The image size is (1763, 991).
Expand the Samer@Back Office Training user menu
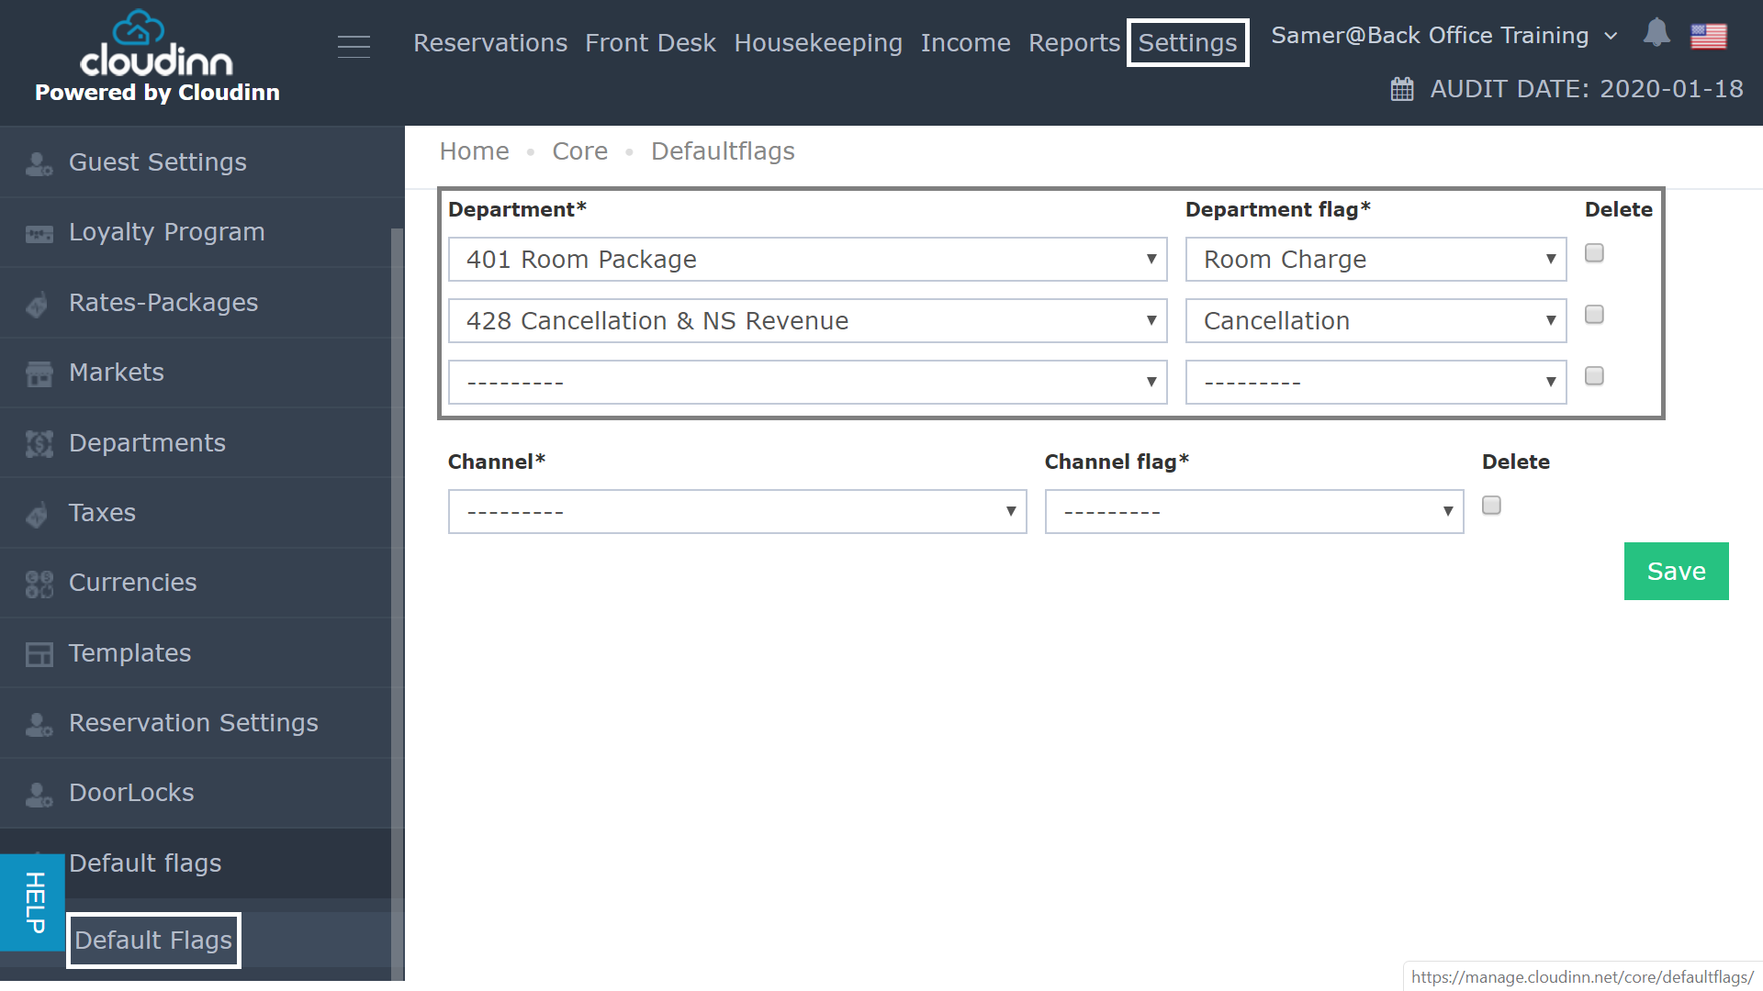(1443, 36)
